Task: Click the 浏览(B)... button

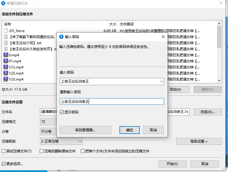Action: coord(207,112)
